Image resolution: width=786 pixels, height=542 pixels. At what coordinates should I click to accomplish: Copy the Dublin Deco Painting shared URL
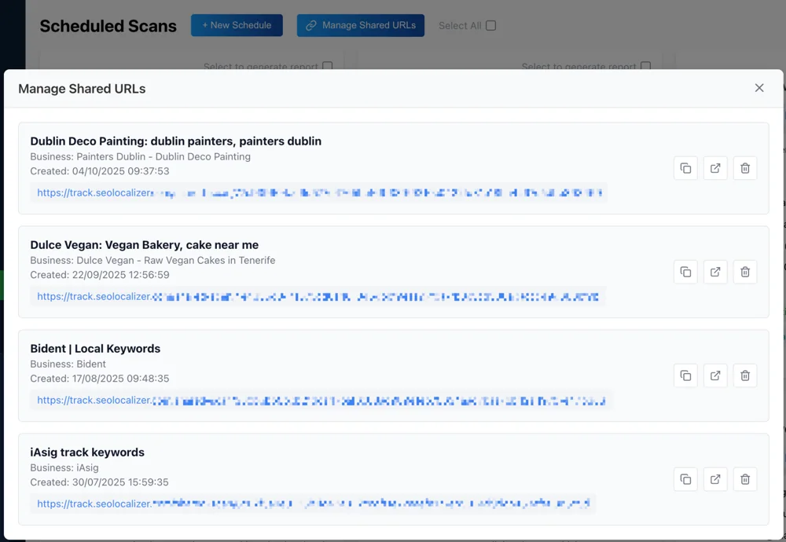tap(685, 168)
